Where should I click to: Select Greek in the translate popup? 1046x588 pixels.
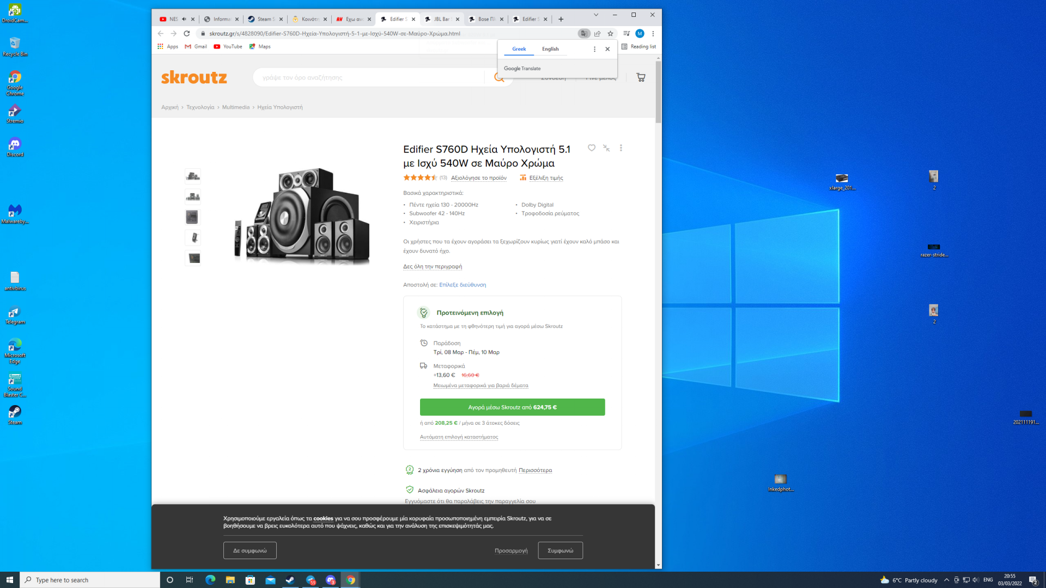click(x=519, y=49)
